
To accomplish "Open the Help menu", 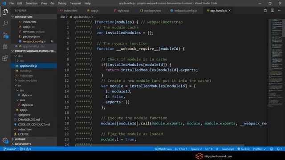I will 87,3.
